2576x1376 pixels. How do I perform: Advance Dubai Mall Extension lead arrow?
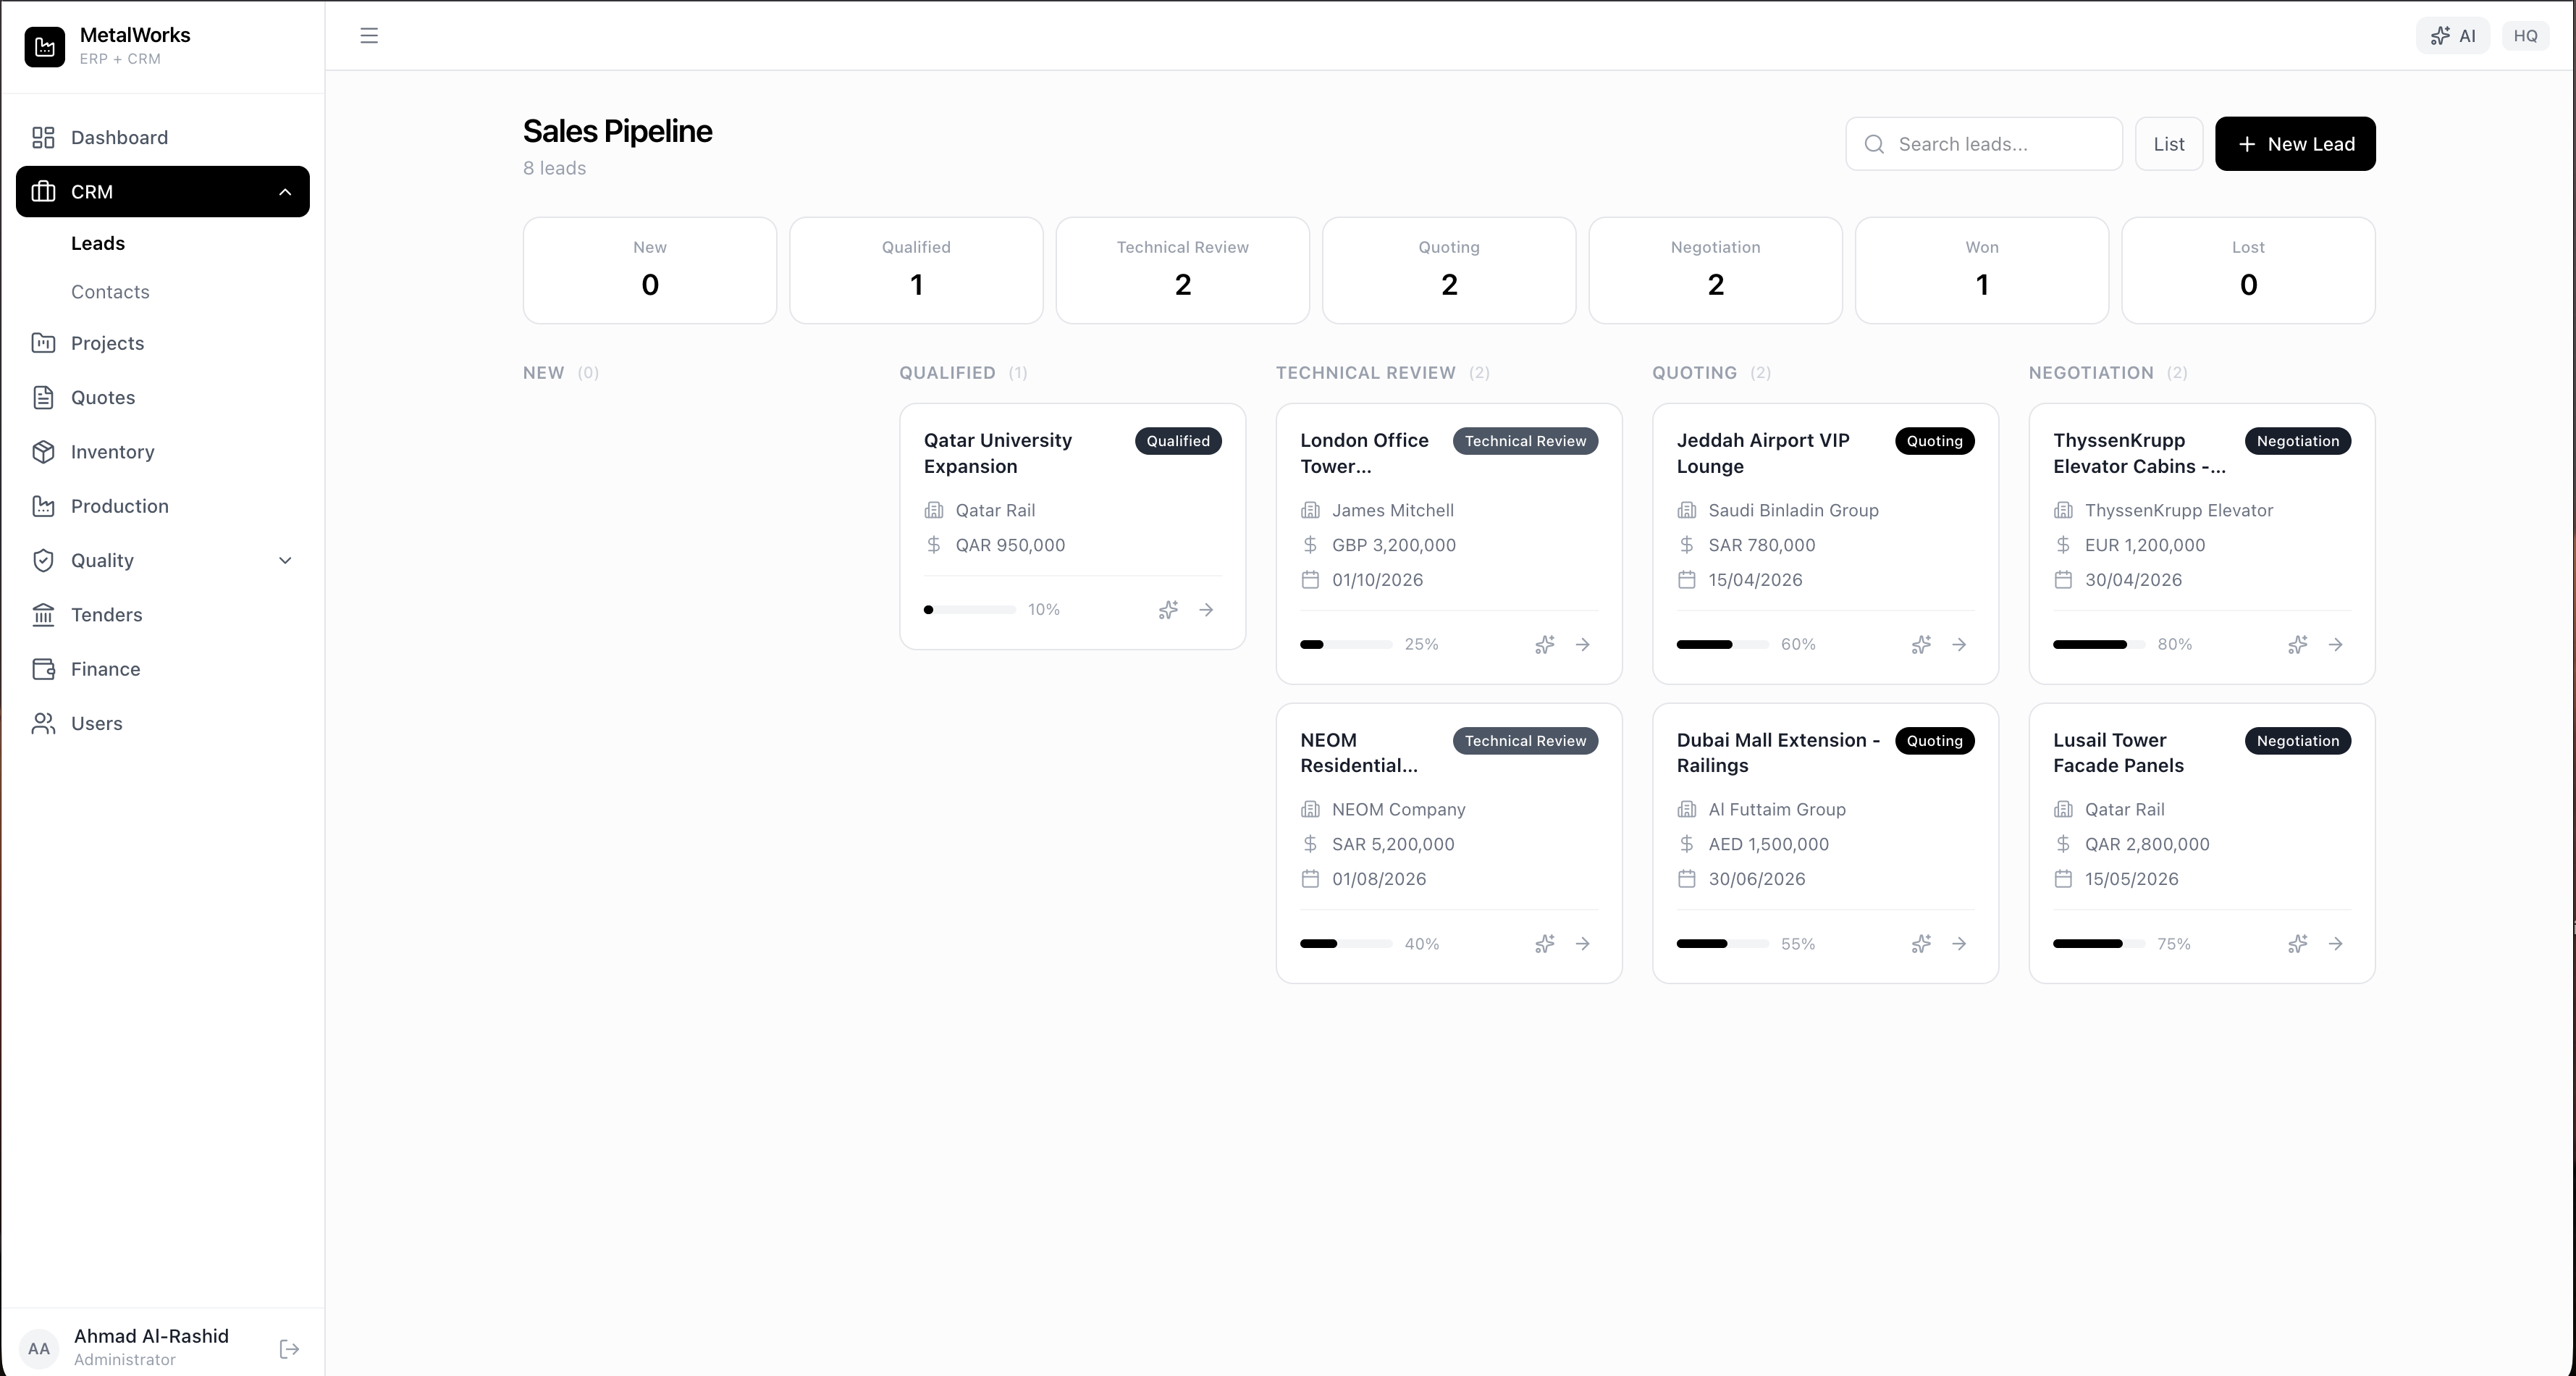click(x=1959, y=943)
